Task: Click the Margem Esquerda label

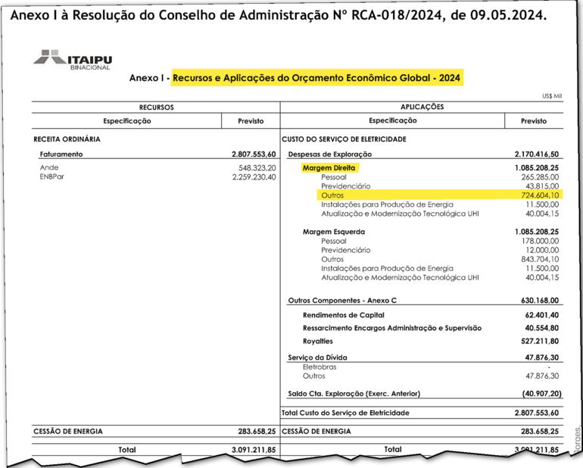Action: (x=334, y=231)
